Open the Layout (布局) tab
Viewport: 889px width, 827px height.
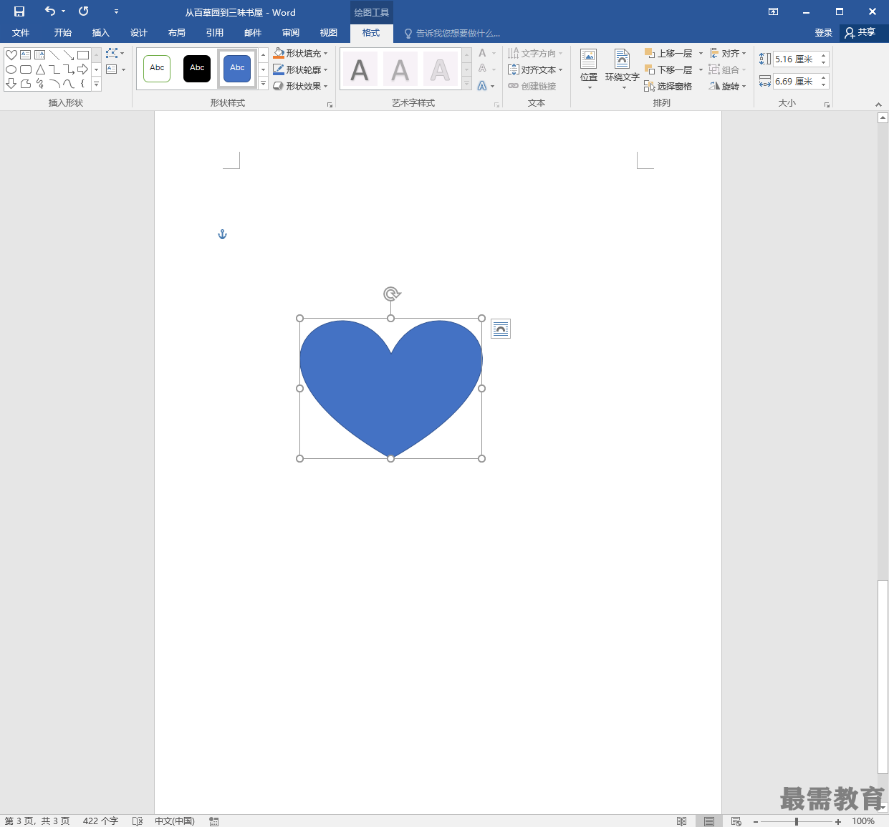(x=177, y=33)
